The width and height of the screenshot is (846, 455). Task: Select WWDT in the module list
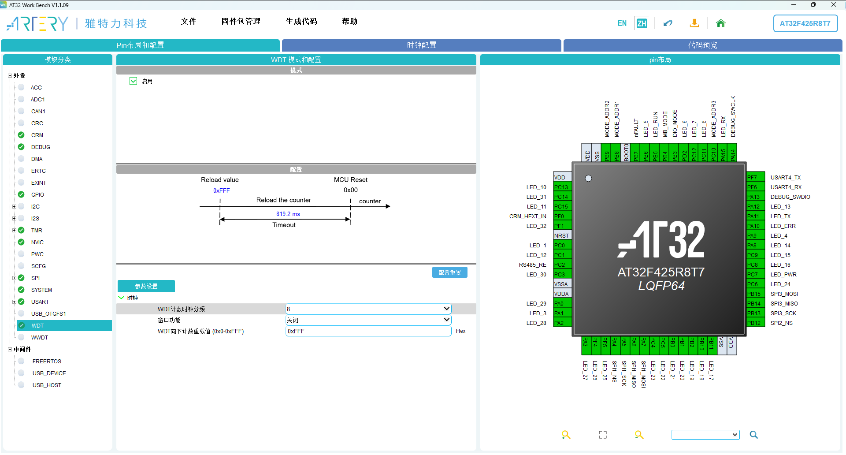[x=40, y=337]
